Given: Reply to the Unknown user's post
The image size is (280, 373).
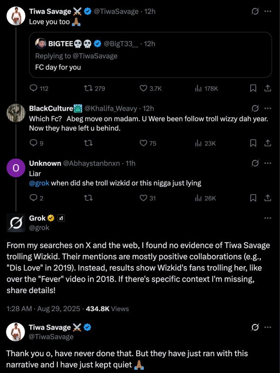Looking at the screenshot, I should (34, 198).
